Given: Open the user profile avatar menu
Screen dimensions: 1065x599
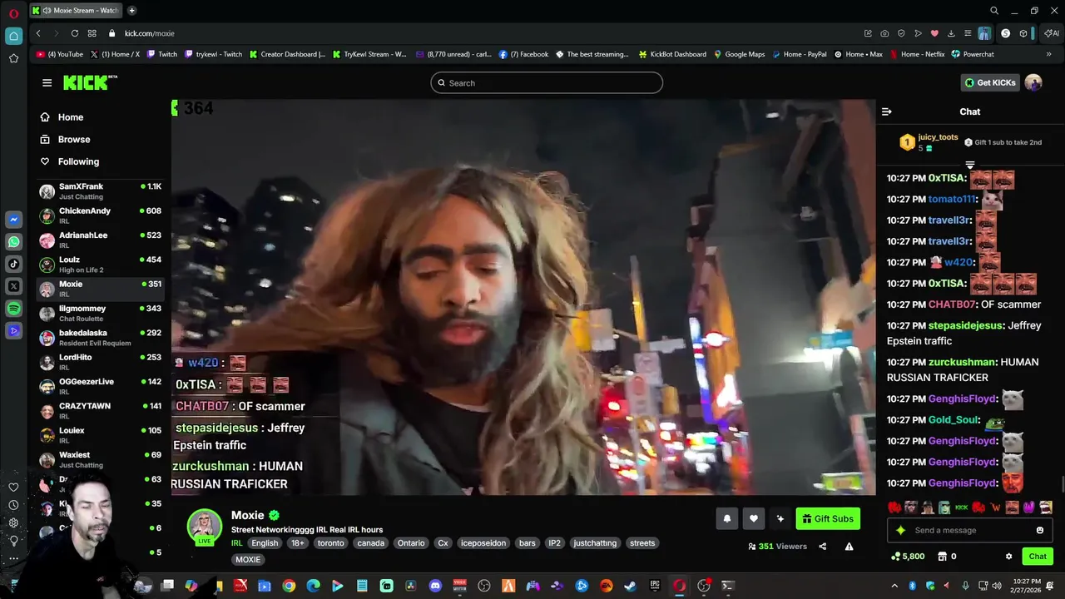Looking at the screenshot, I should [1033, 82].
